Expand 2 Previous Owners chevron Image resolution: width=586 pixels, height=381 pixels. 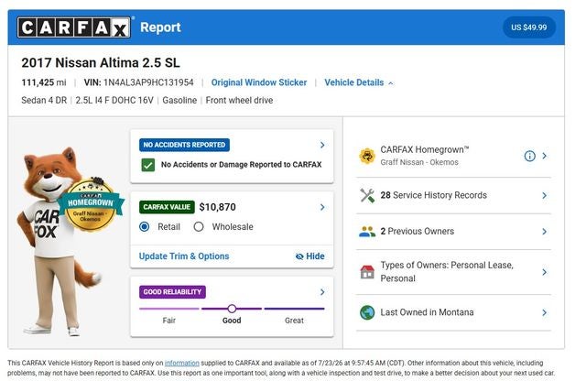pos(545,232)
